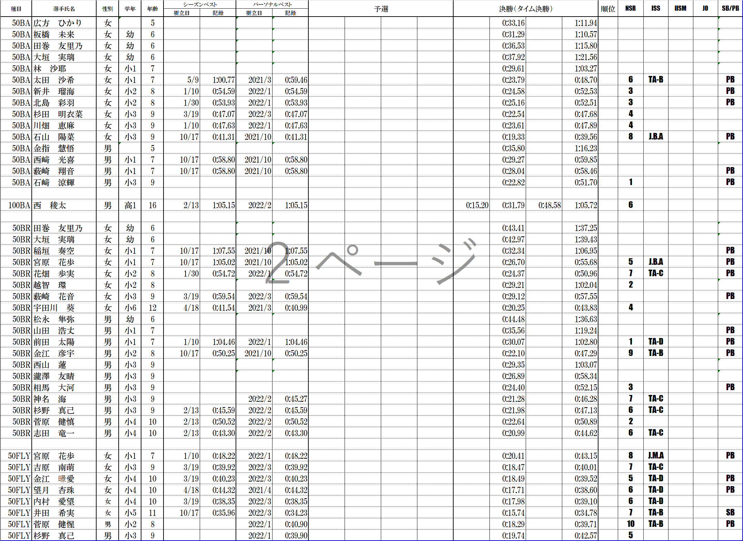Select the name cell 広方 ひかり
Viewport: 743px width, 541px height.
coord(64,23)
